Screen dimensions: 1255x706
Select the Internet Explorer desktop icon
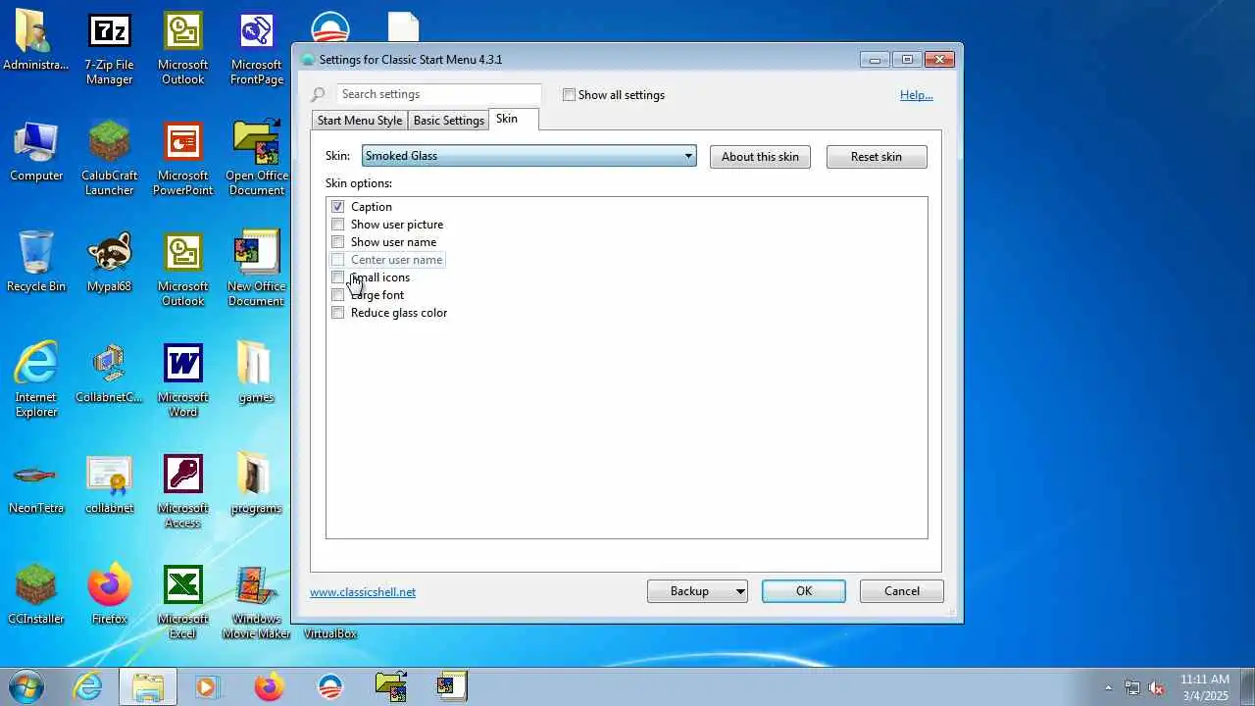click(36, 380)
